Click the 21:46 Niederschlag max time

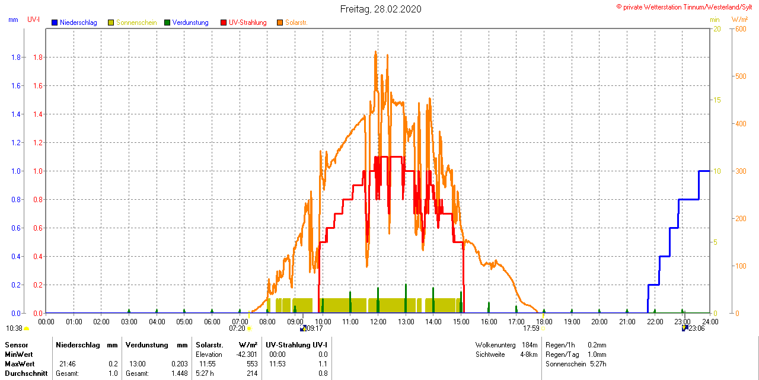pyautogui.click(x=67, y=363)
